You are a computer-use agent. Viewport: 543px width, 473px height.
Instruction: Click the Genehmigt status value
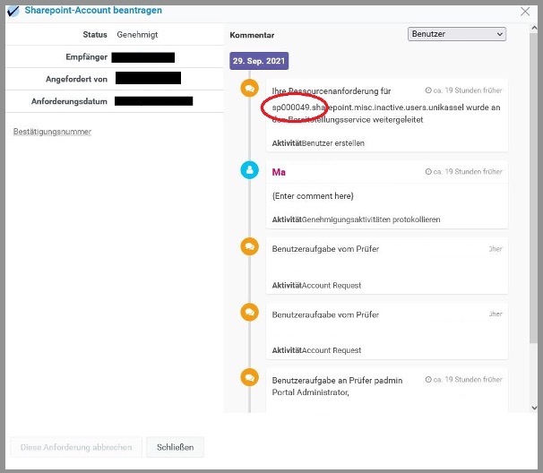coord(136,34)
